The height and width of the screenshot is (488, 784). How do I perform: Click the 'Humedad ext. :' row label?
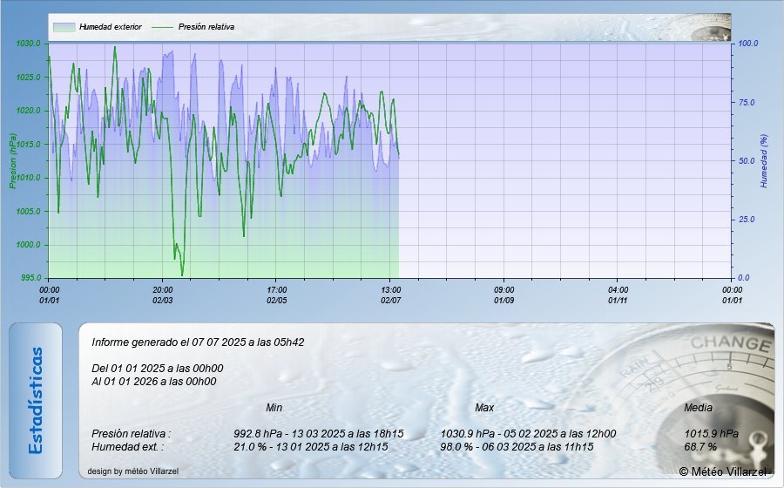pyautogui.click(x=127, y=446)
